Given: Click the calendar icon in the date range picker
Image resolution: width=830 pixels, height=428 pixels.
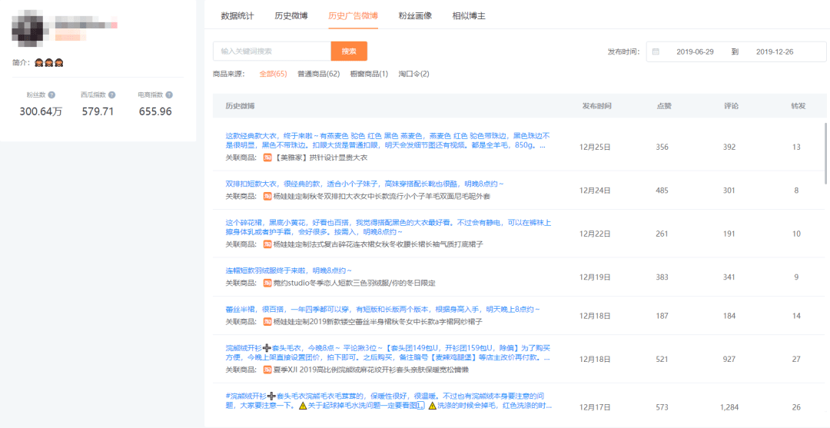Looking at the screenshot, I should pyautogui.click(x=656, y=51).
